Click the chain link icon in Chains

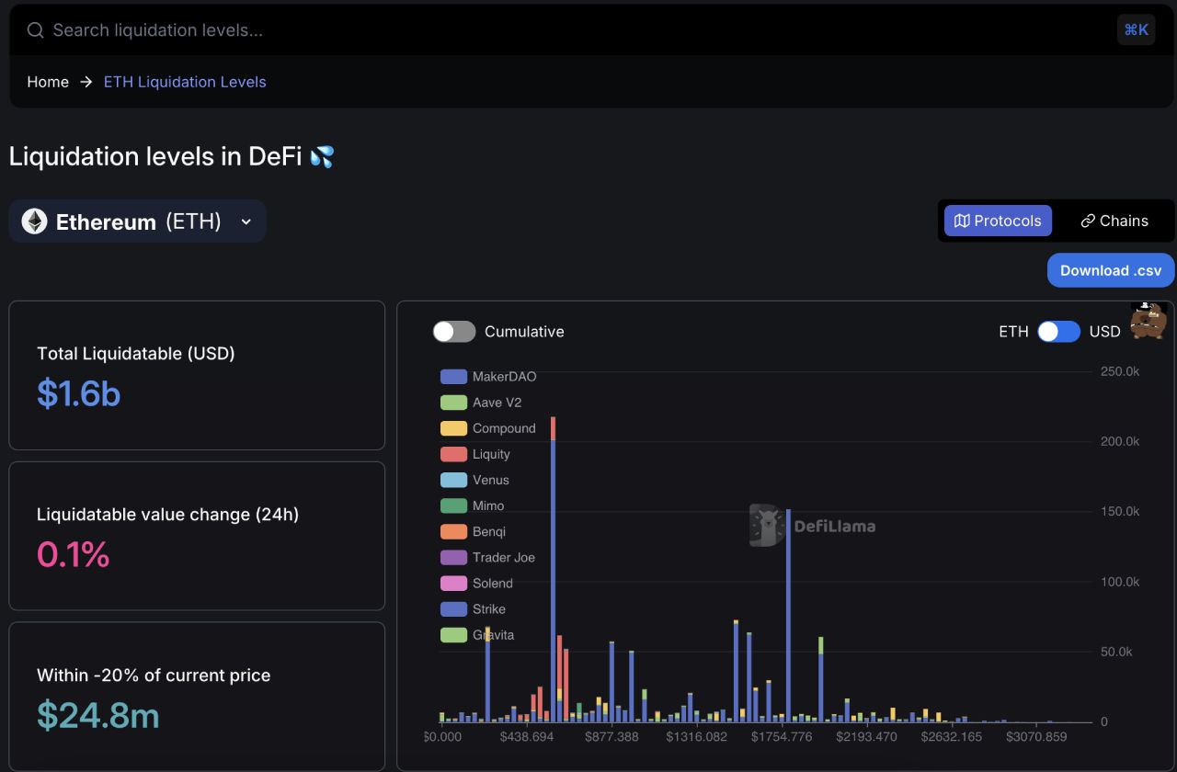click(x=1088, y=221)
